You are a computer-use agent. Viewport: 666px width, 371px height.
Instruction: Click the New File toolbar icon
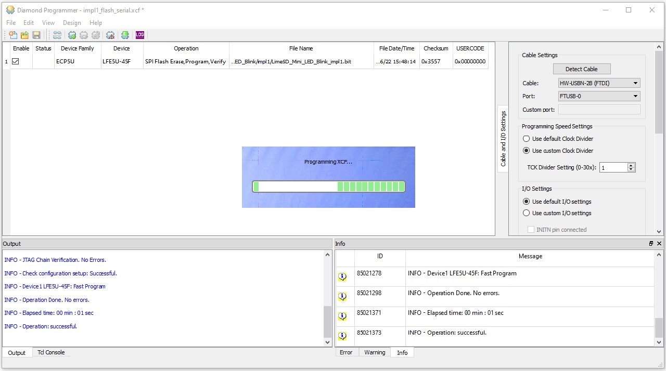click(13, 35)
